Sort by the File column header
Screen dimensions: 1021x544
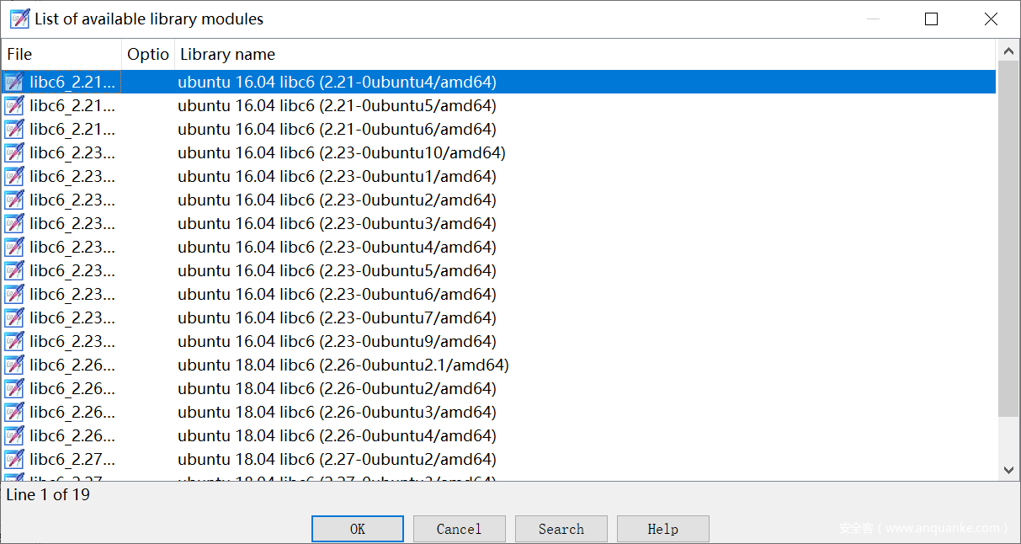point(62,54)
